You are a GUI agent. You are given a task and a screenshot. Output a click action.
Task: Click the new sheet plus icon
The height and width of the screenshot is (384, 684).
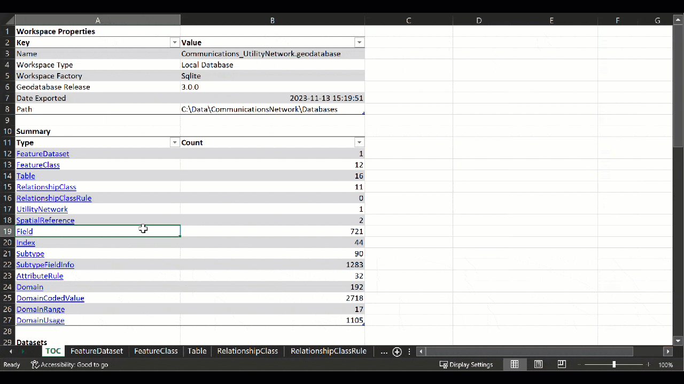397,351
